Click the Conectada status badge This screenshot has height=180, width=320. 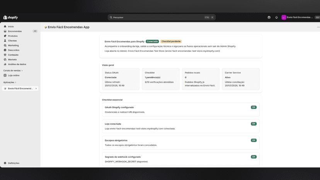pos(152,41)
